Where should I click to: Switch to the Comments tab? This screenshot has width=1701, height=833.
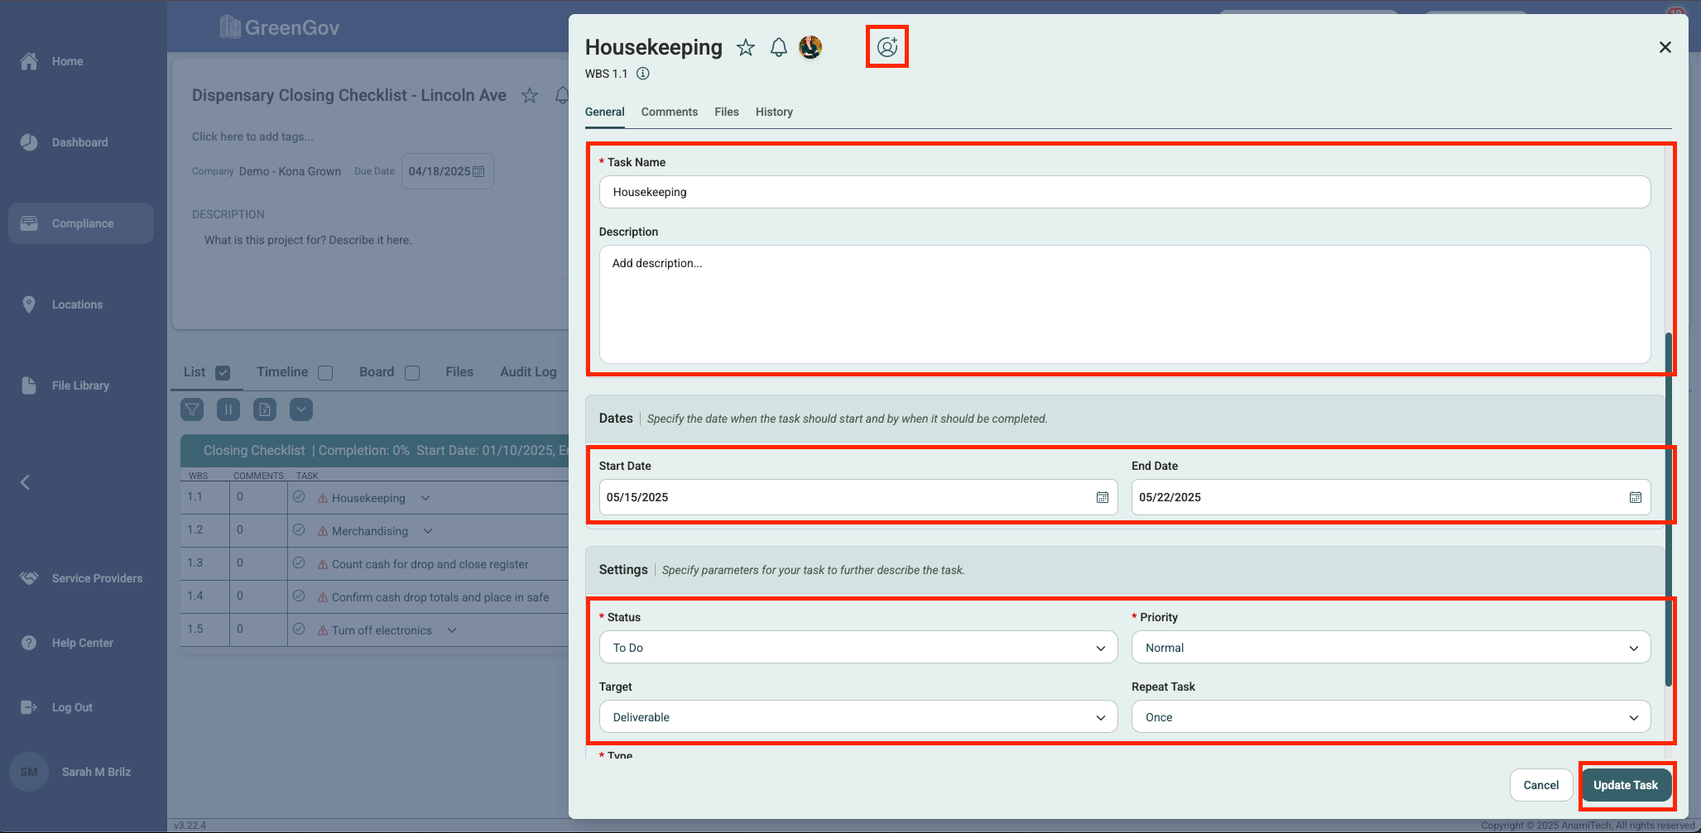coord(669,112)
